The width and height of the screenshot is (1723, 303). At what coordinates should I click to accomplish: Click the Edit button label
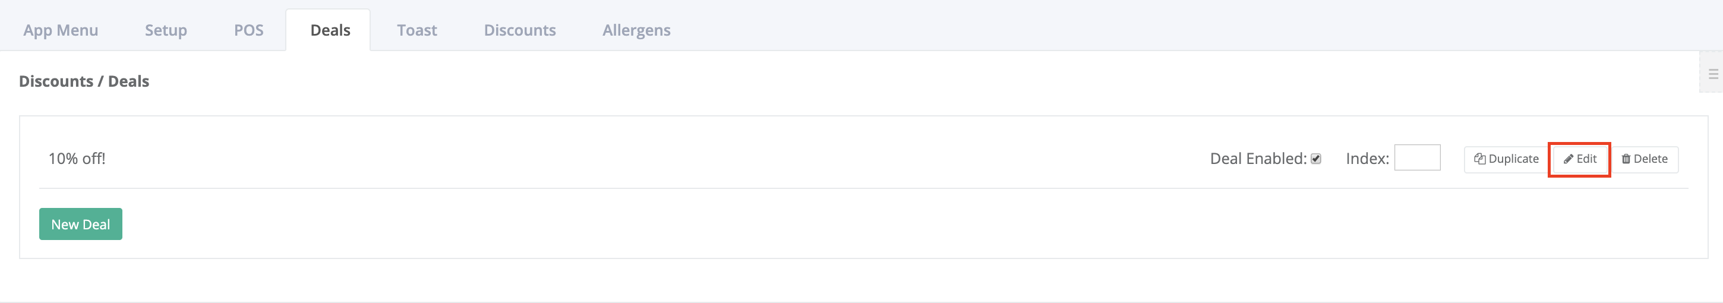coord(1586,159)
